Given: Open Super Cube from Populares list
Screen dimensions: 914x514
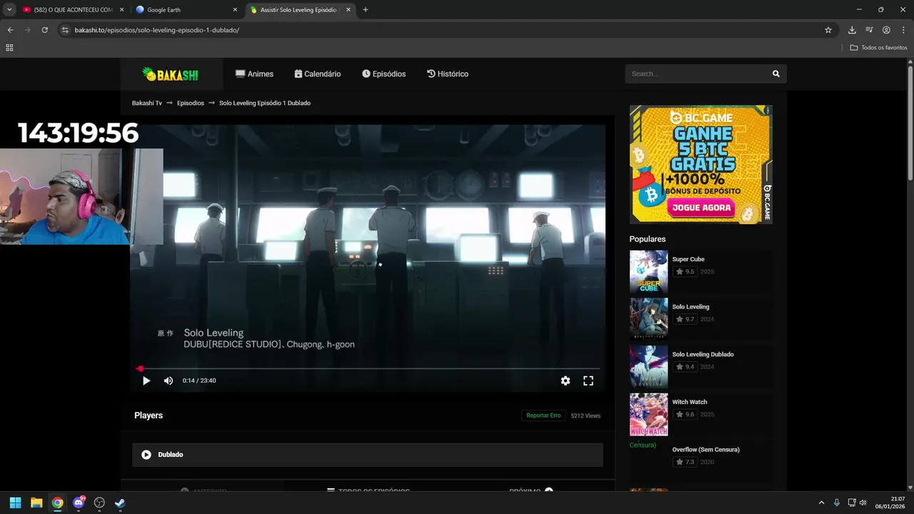Looking at the screenshot, I should point(688,259).
